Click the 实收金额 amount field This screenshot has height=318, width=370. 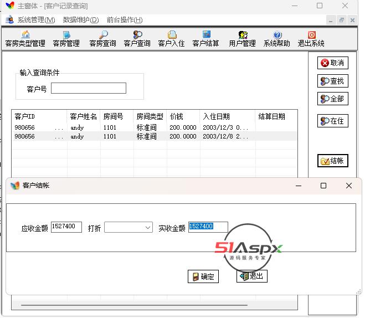[x=208, y=227]
